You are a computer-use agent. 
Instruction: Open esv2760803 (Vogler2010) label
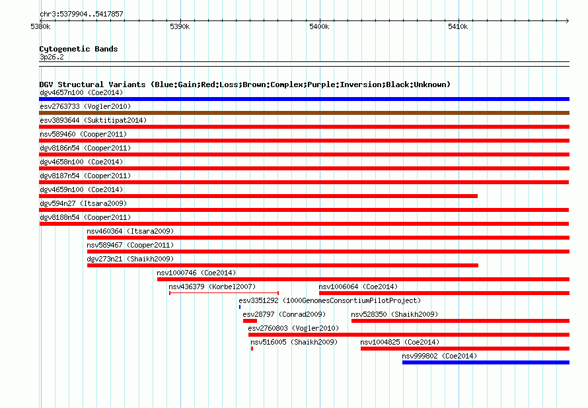[293, 328]
